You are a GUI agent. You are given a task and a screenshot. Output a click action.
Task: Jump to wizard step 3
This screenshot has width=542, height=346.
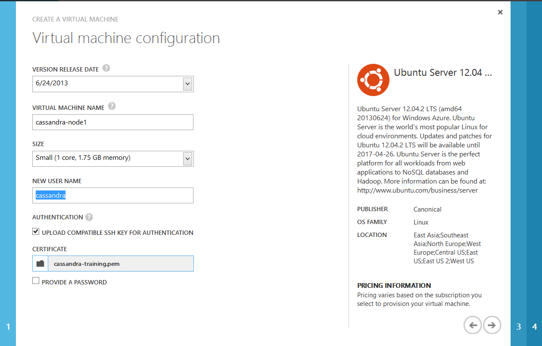coord(518,327)
